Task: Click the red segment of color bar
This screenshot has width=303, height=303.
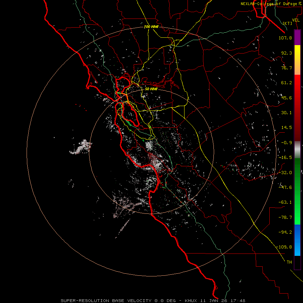Action: tap(297, 108)
